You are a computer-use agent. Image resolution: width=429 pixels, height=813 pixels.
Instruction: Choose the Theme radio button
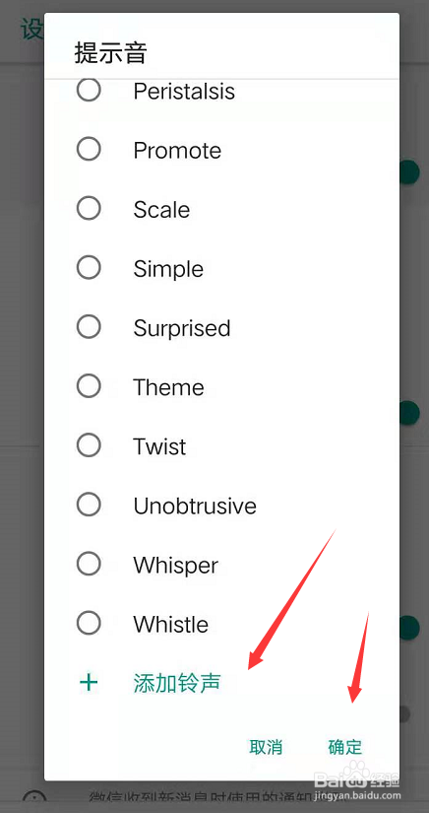click(89, 386)
